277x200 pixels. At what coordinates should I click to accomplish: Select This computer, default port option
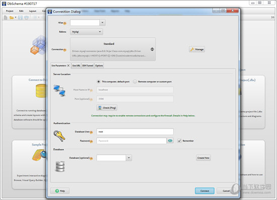[x=99, y=82]
